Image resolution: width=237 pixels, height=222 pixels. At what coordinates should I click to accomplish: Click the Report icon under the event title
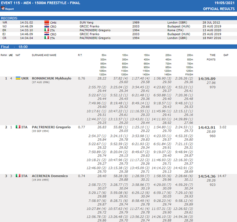coord(3,9)
